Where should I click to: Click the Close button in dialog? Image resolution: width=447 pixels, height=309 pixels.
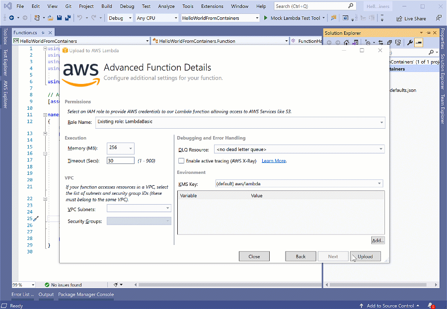click(254, 256)
